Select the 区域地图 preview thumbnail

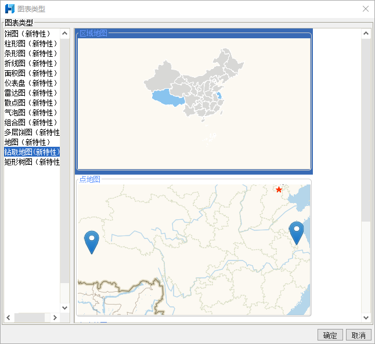point(194,102)
